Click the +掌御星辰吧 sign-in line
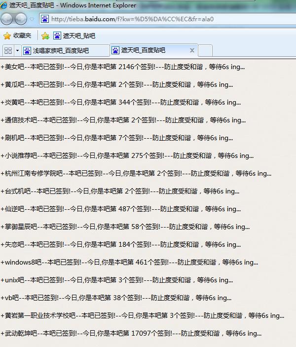This screenshot has width=296, height=347. pyautogui.click(x=125, y=227)
